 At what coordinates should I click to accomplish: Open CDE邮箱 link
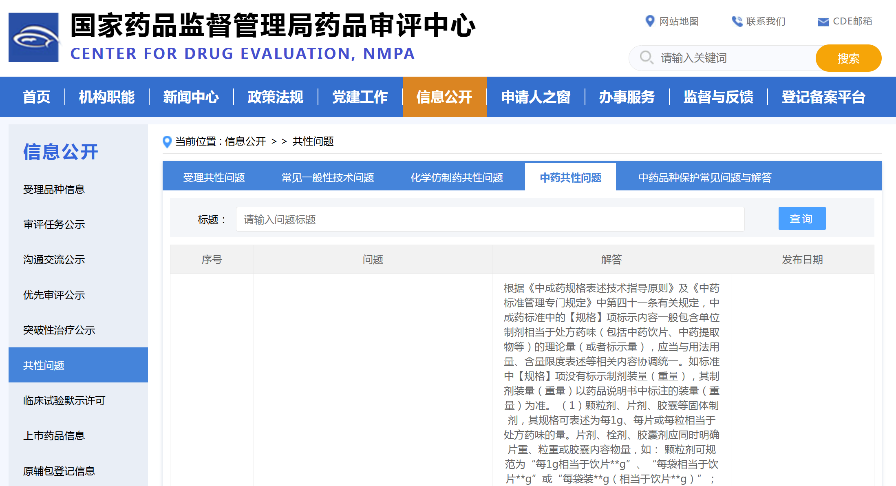click(x=852, y=21)
